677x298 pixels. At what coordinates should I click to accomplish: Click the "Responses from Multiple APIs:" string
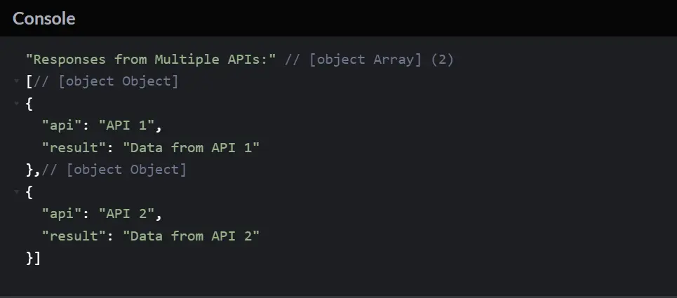coord(152,60)
